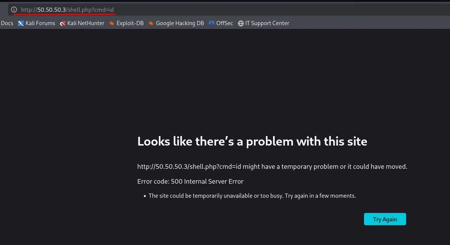This screenshot has height=245, width=450.
Task: Click the Exploit-DB bookmark icon
Action: click(112, 23)
